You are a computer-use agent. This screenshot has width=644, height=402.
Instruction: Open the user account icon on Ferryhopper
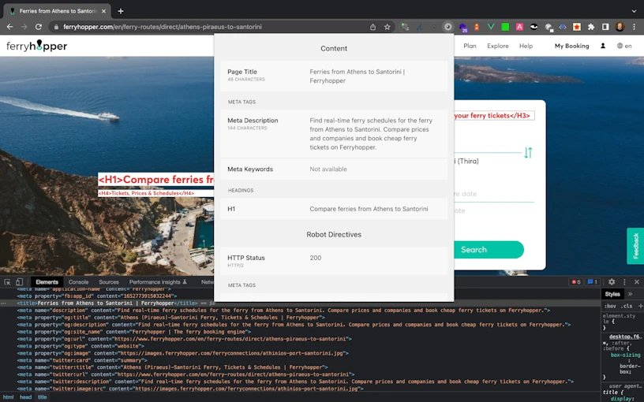[603, 46]
